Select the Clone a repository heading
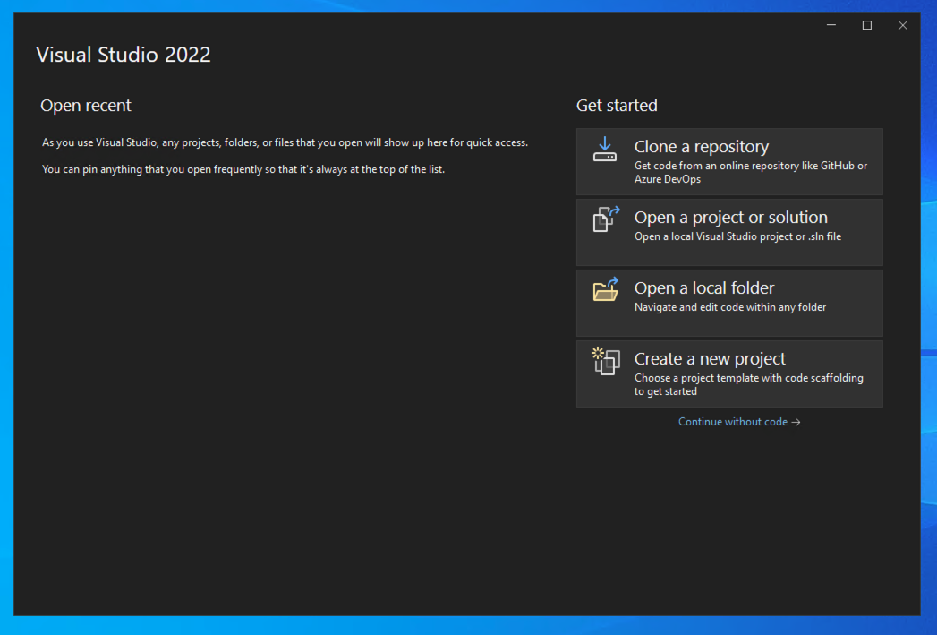This screenshot has width=937, height=635. point(702,147)
